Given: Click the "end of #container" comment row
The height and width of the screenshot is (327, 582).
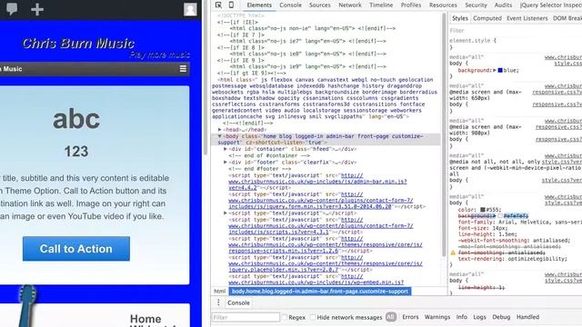Looking at the screenshot, I should tap(269, 155).
